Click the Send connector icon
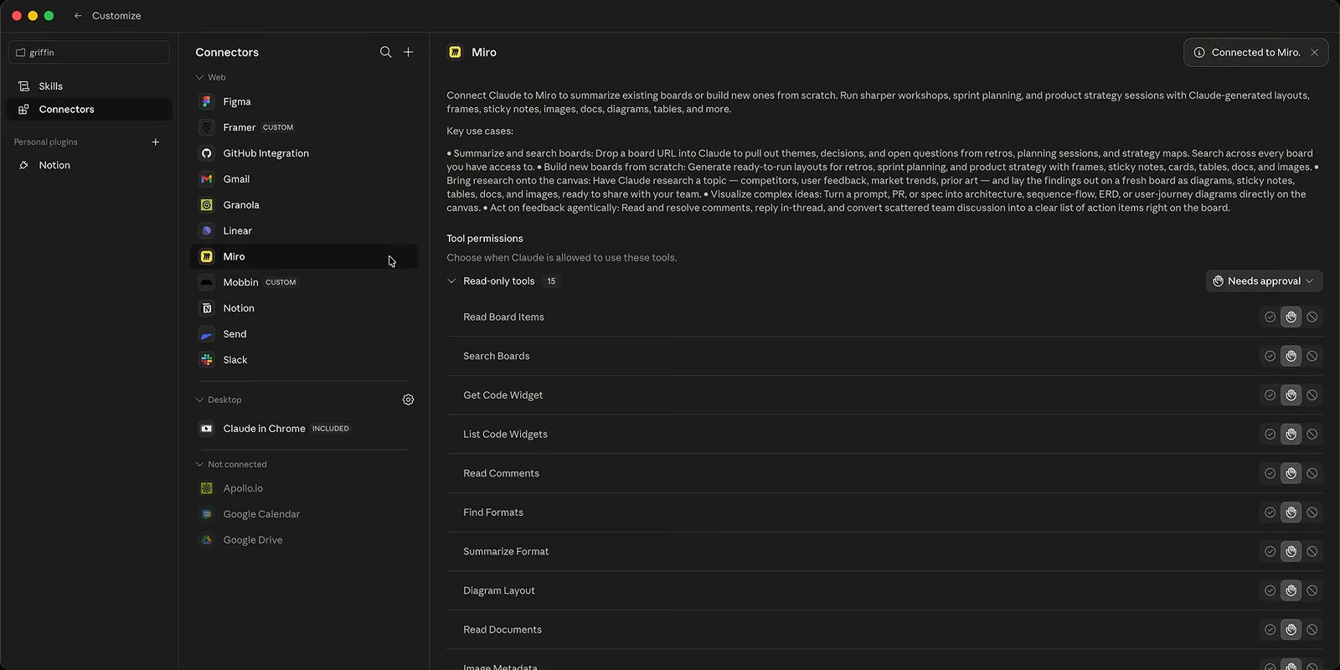The height and width of the screenshot is (670, 1340). (x=207, y=334)
